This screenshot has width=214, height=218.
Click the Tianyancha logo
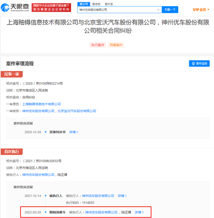coord(15,7)
